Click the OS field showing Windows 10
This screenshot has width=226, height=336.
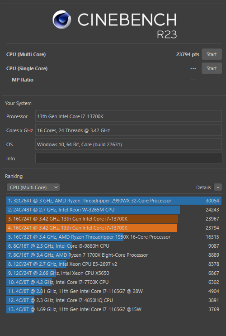click(128, 144)
